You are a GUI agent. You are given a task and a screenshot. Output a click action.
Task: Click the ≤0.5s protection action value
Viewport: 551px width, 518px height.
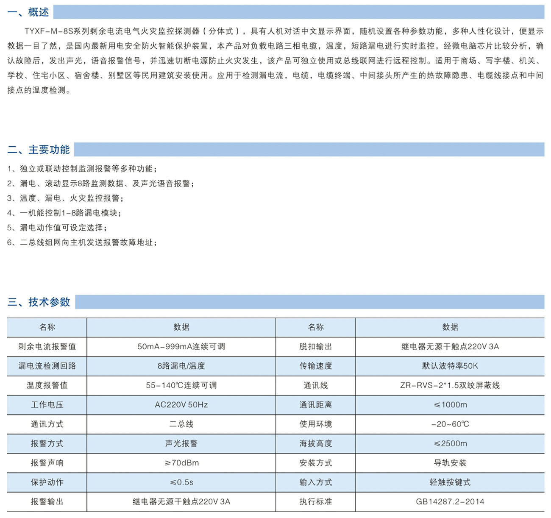(x=181, y=482)
